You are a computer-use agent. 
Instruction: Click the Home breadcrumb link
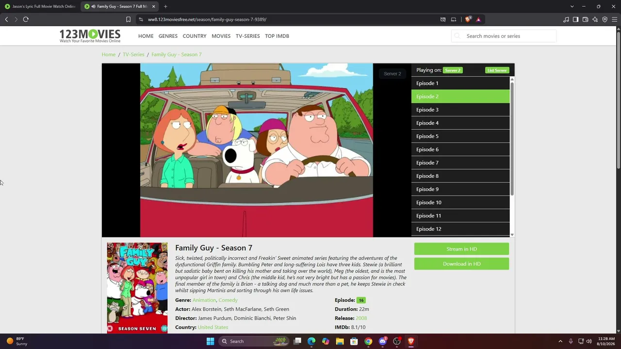click(x=109, y=54)
